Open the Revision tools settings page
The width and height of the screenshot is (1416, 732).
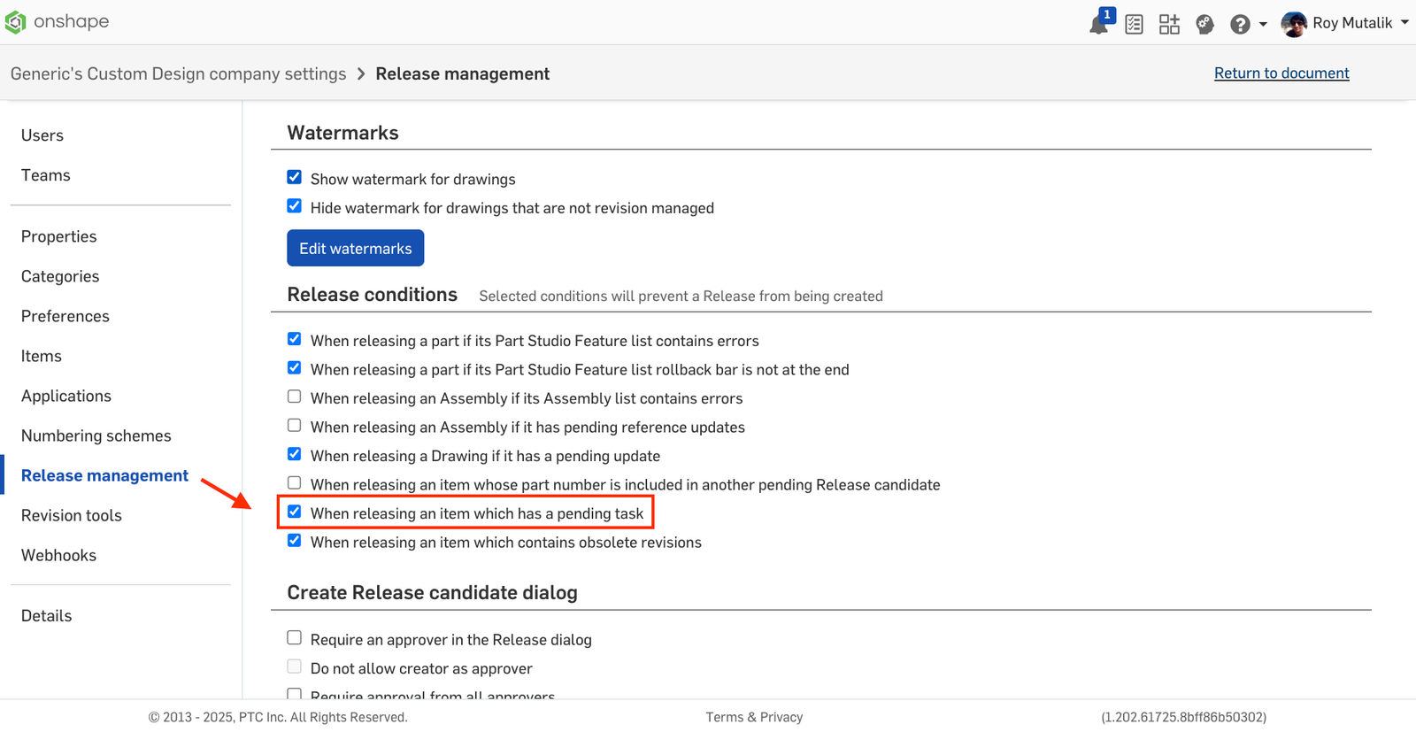[x=72, y=515]
